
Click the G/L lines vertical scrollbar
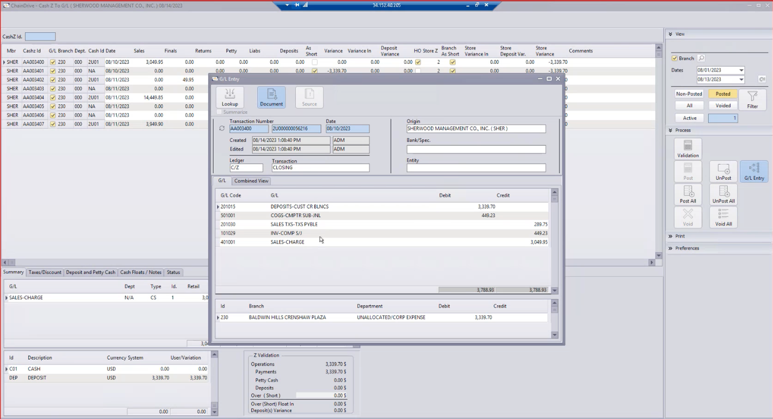pos(554,241)
